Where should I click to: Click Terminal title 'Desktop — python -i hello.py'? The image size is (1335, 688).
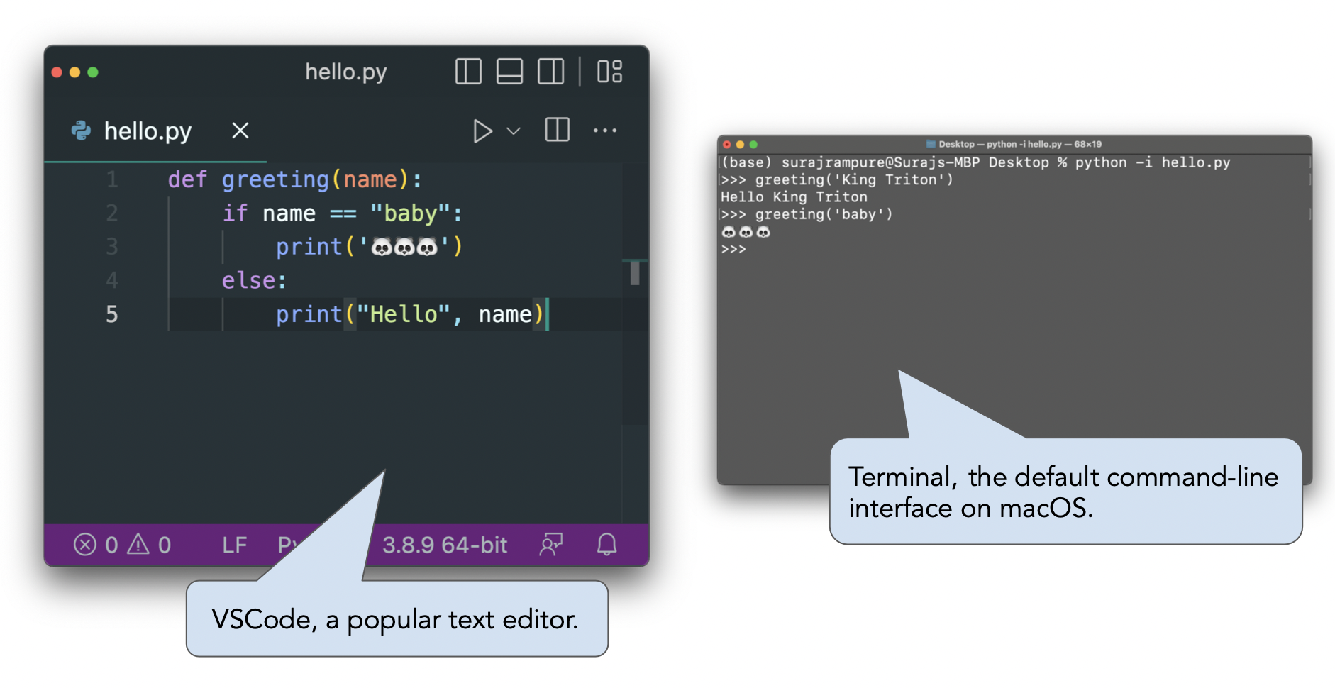(x=1000, y=144)
